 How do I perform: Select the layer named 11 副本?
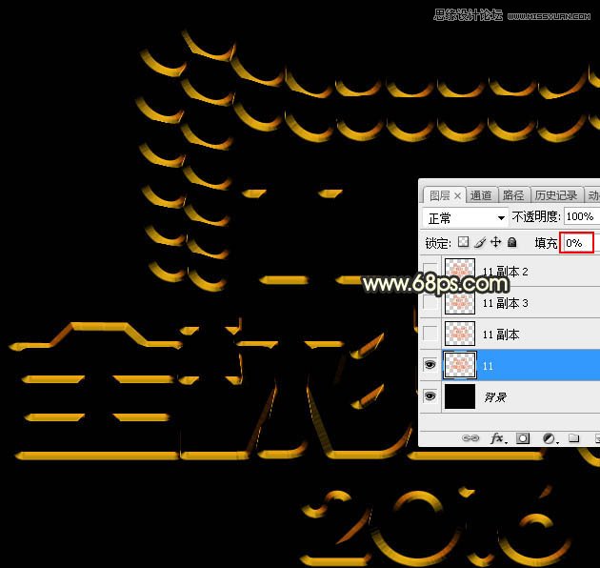pos(501,335)
